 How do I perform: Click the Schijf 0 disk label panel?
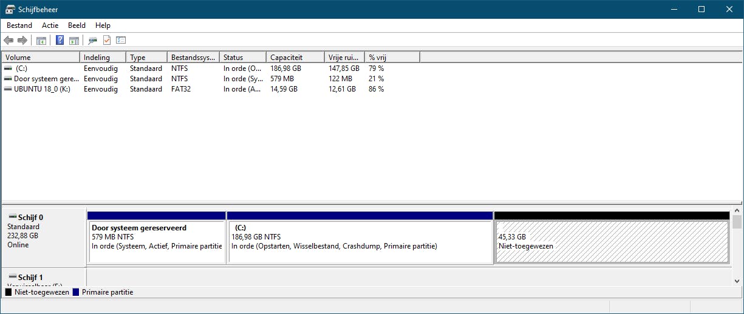pos(44,238)
